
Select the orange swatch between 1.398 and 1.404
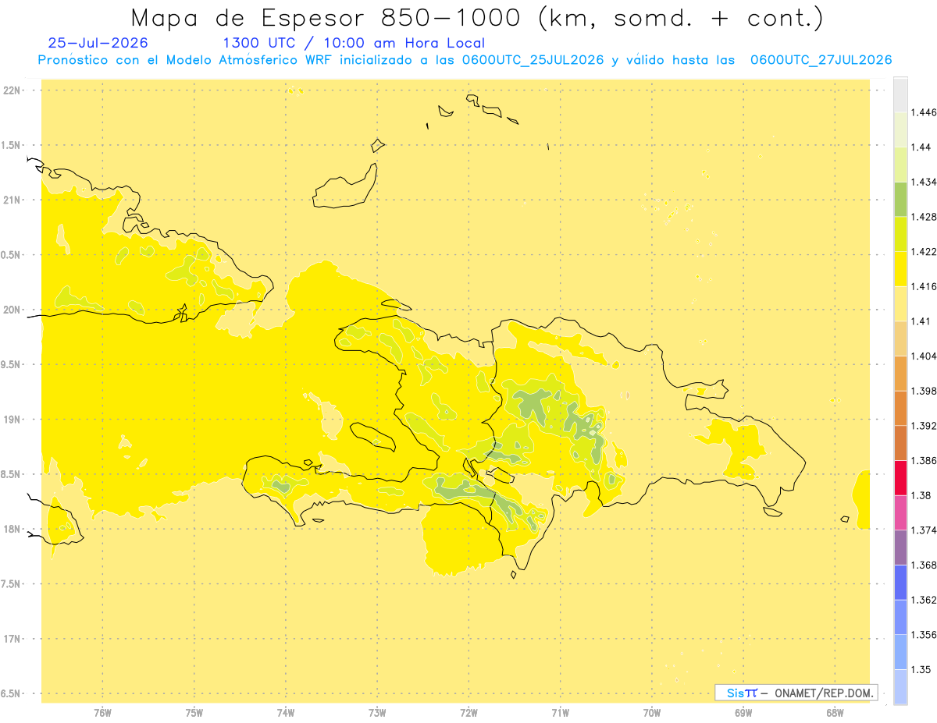coord(900,374)
